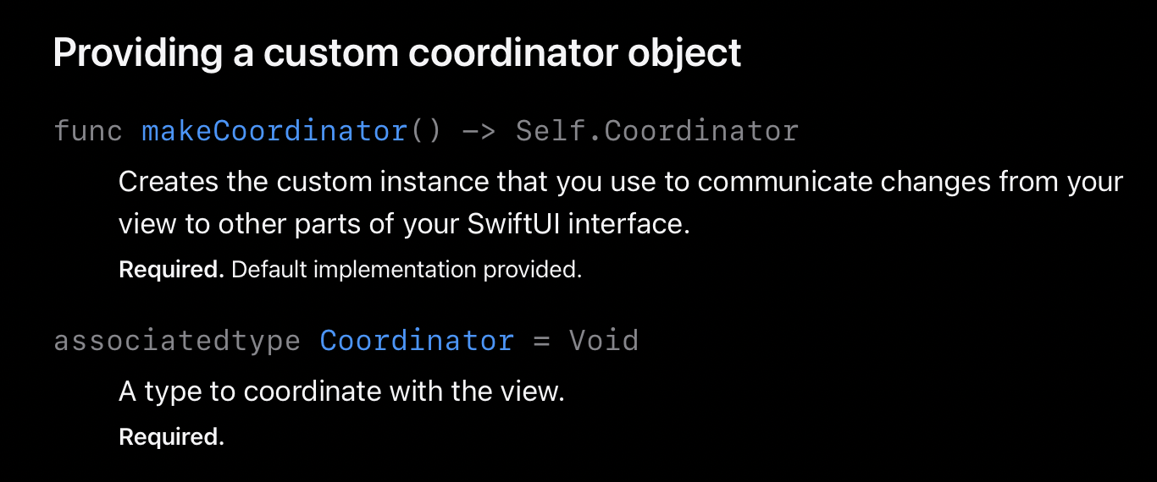1157x482 pixels.
Task: Click the 'func' keyword in the declaration
Action: click(88, 131)
